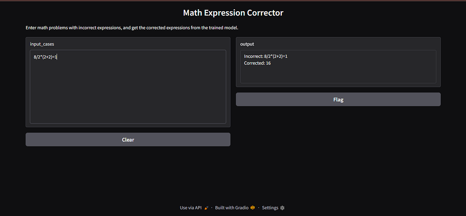Viewport: 466px width, 216px height.
Task: Open Settings in the footer
Action: click(273, 208)
